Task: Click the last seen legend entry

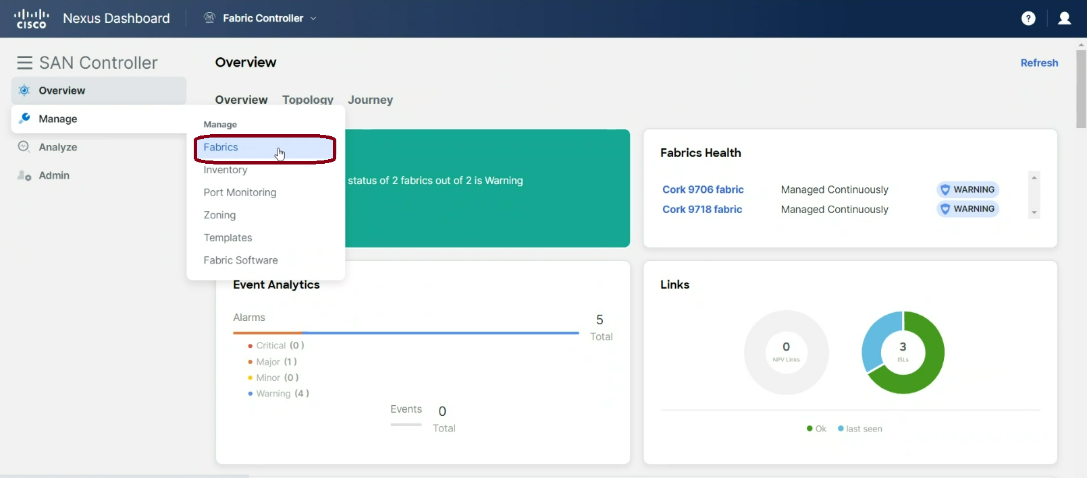Action: (860, 429)
